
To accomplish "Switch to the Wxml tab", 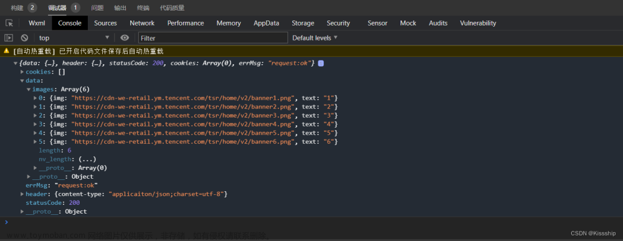I will (37, 23).
